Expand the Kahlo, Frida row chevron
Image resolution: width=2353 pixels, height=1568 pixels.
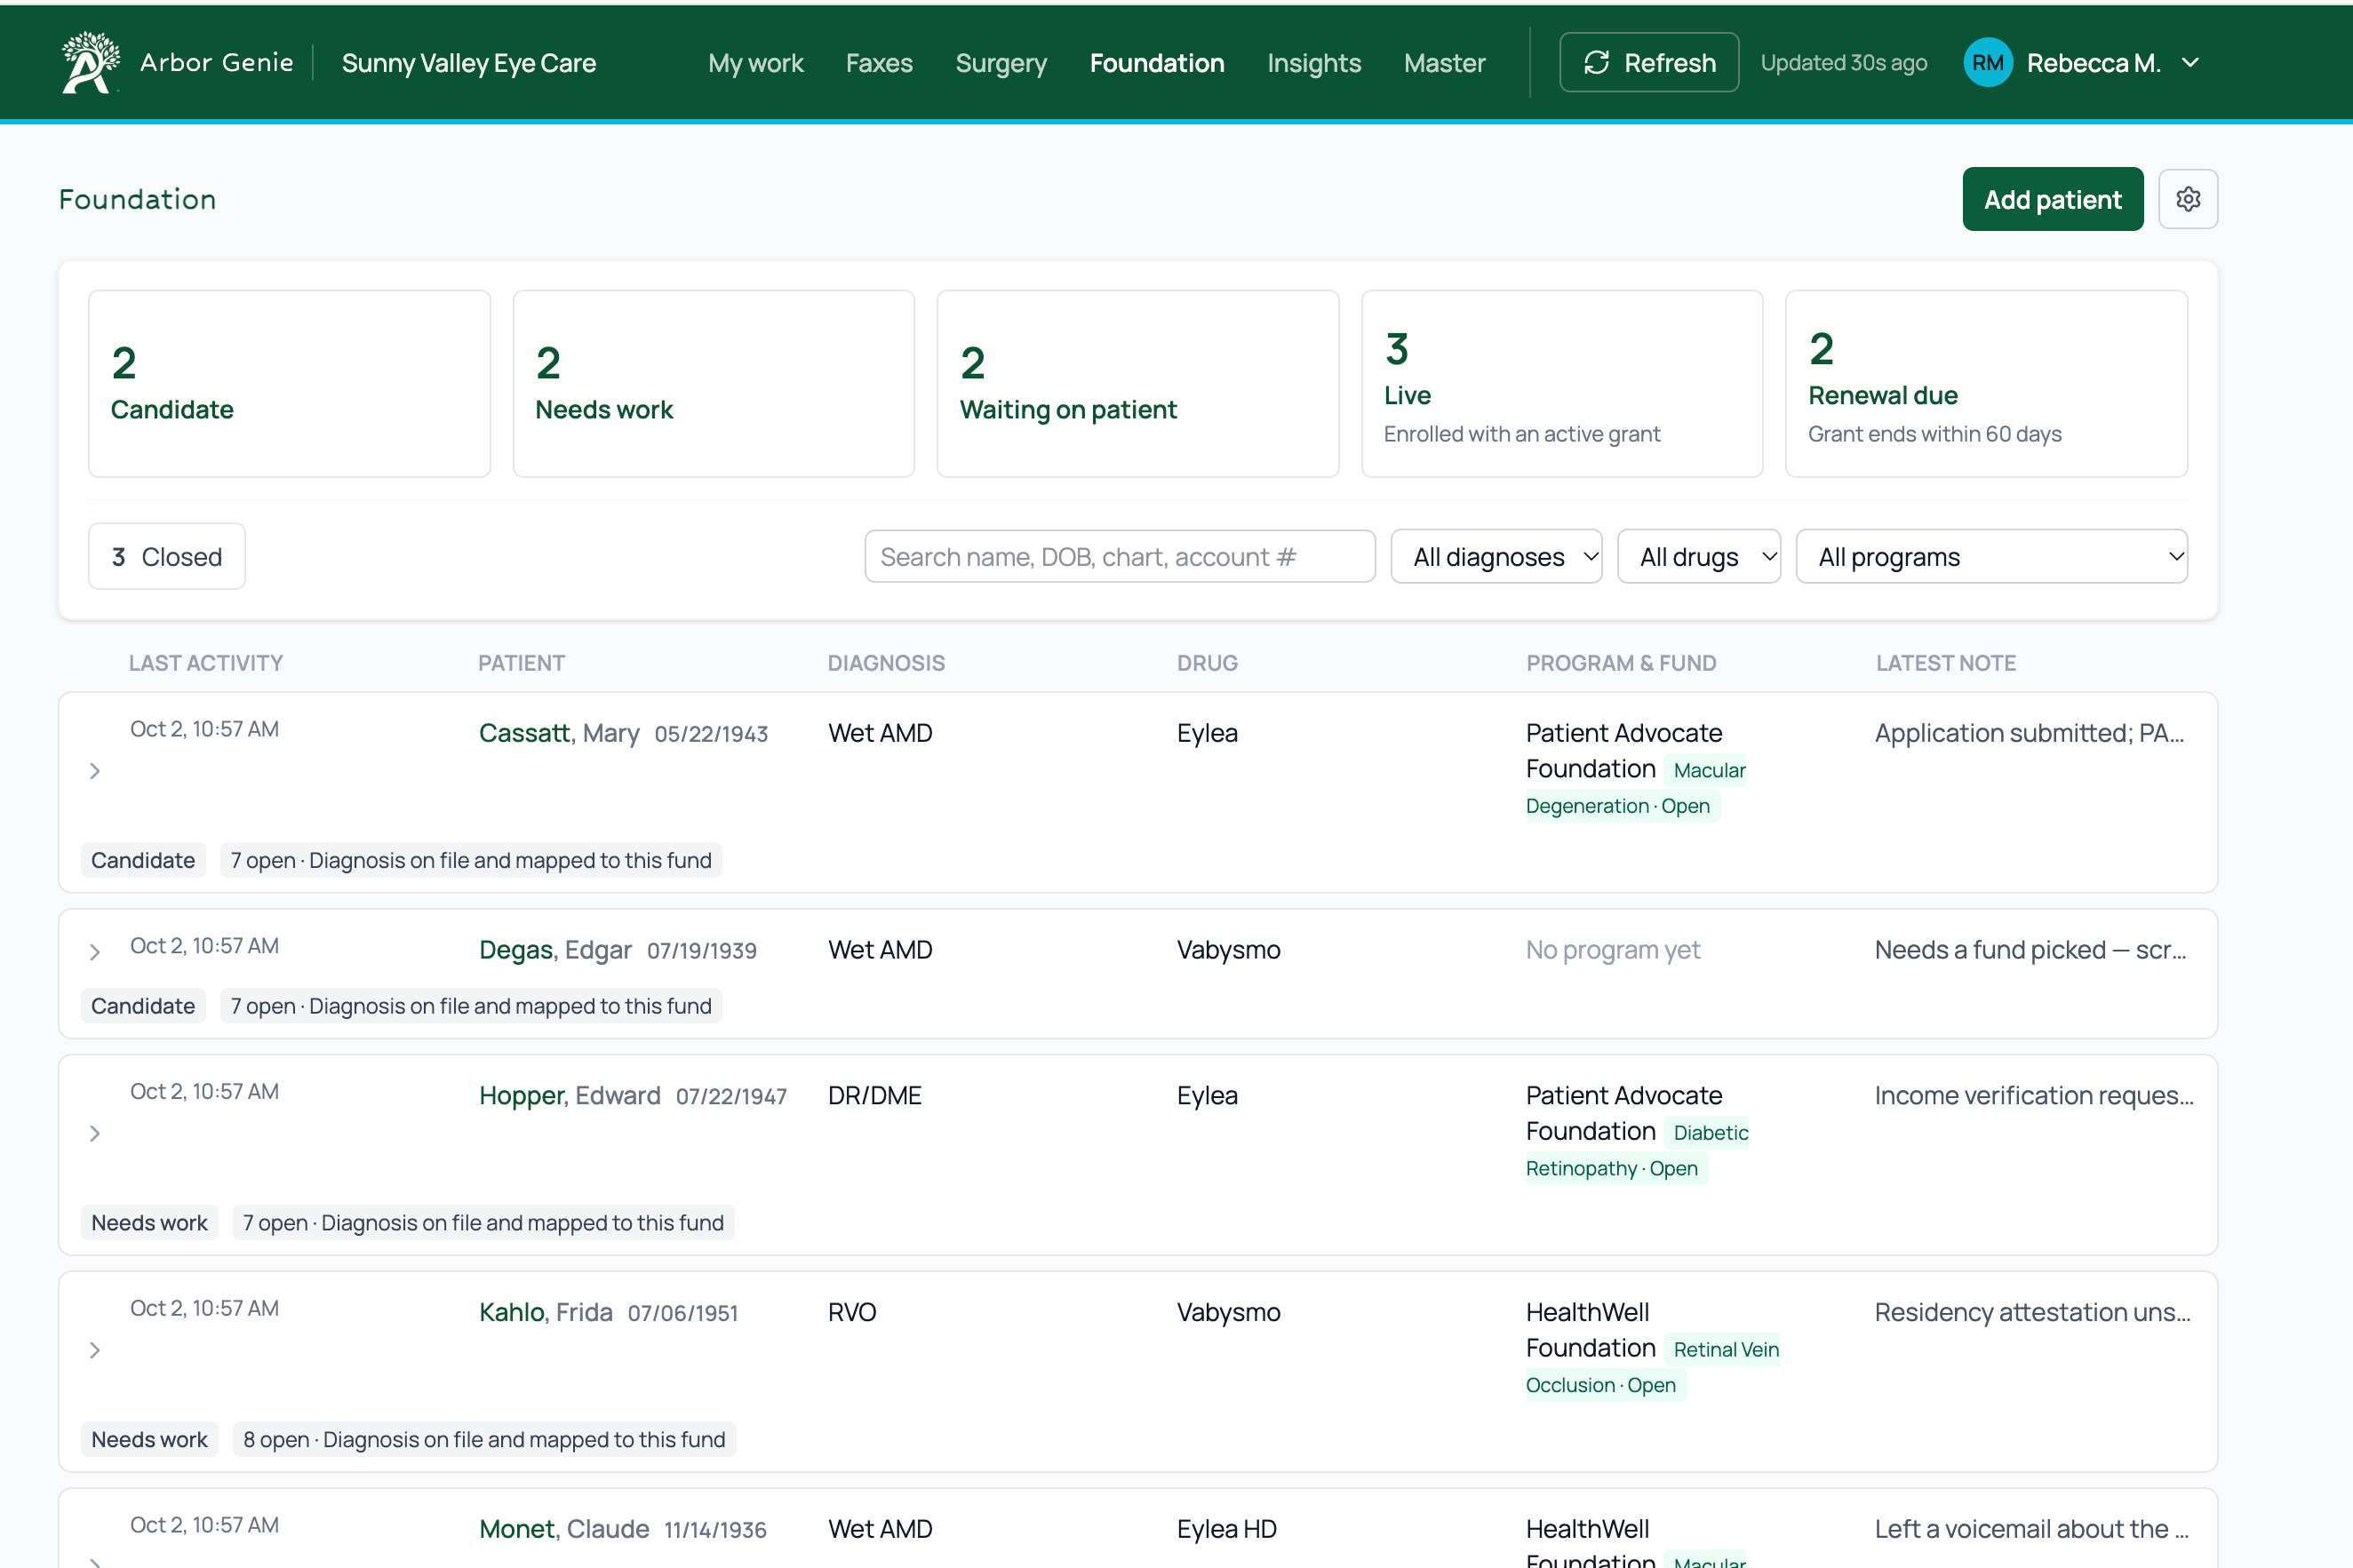click(x=95, y=1350)
